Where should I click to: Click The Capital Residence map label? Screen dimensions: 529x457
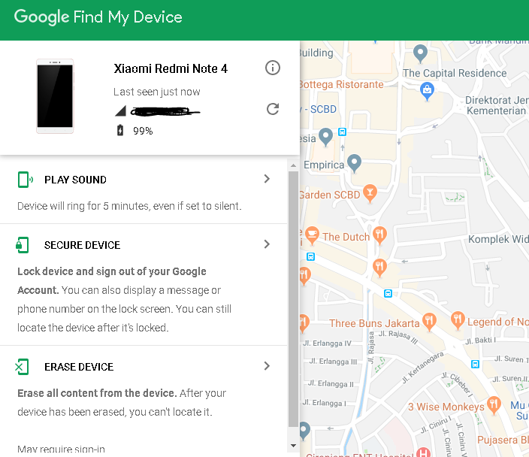(x=455, y=73)
